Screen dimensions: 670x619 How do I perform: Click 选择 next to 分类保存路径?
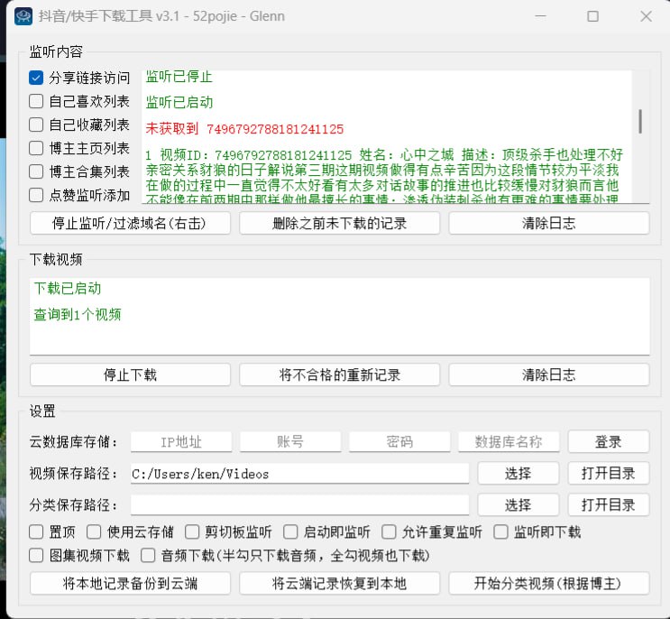pos(518,504)
